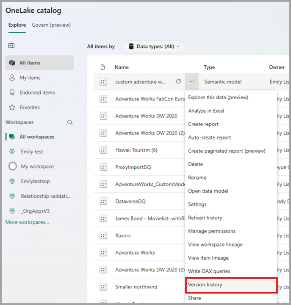This screenshot has height=305, width=291.
Task: Select Endorsed items in the sidebar
Action: (x=40, y=92)
